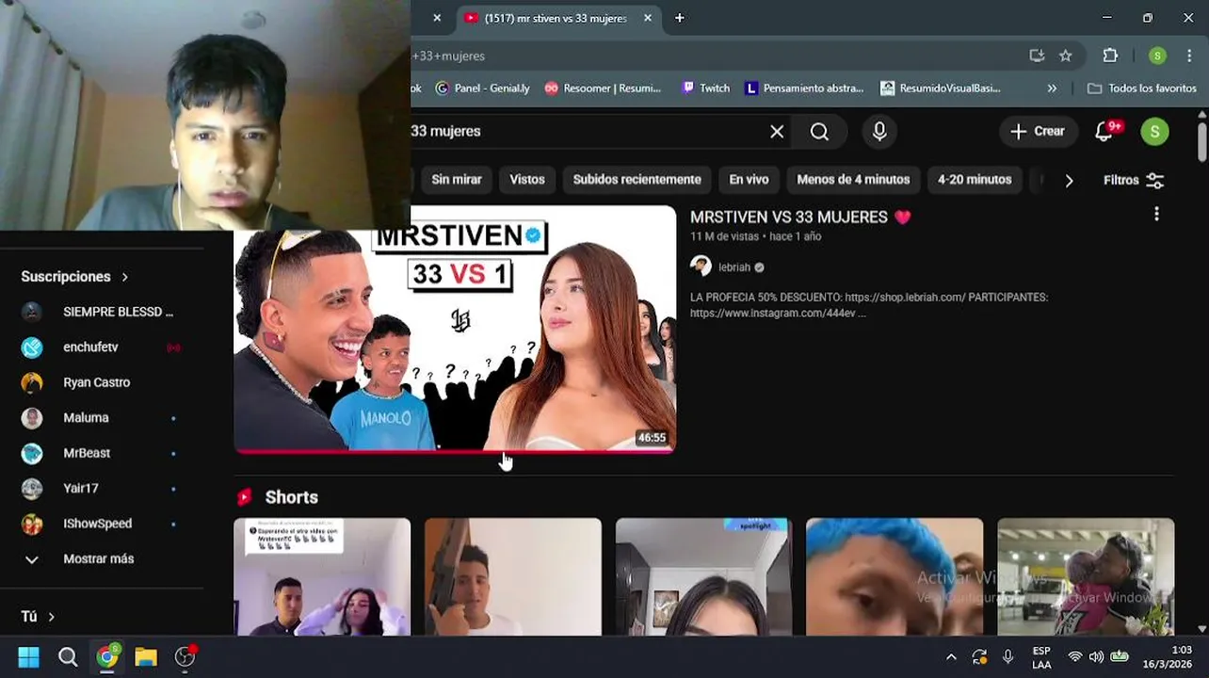
Task: Open the Chrome extensions puzzle icon
Action: click(x=1110, y=56)
